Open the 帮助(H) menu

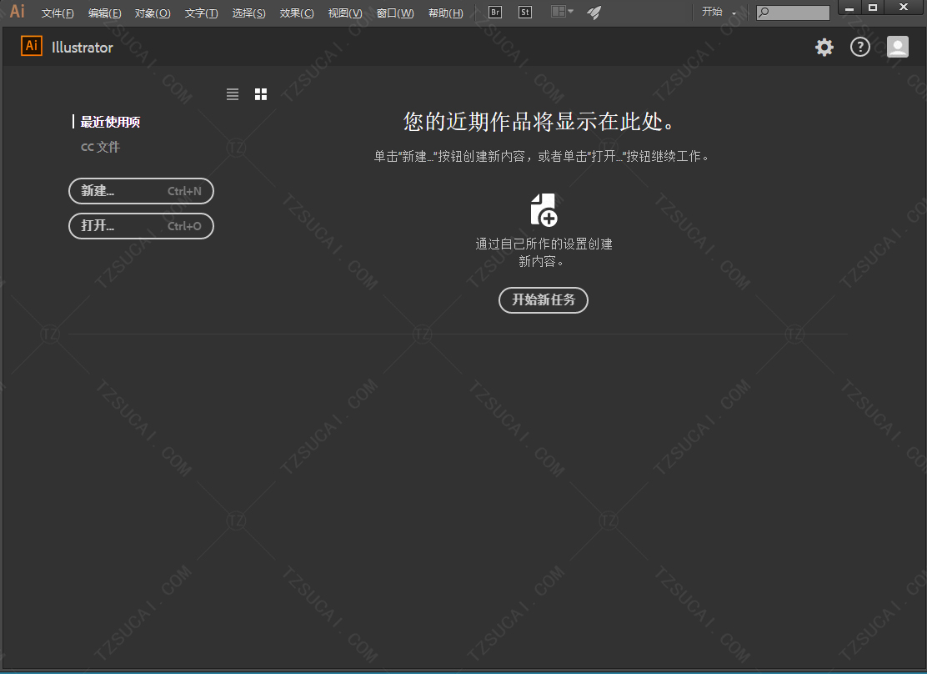pyautogui.click(x=446, y=13)
